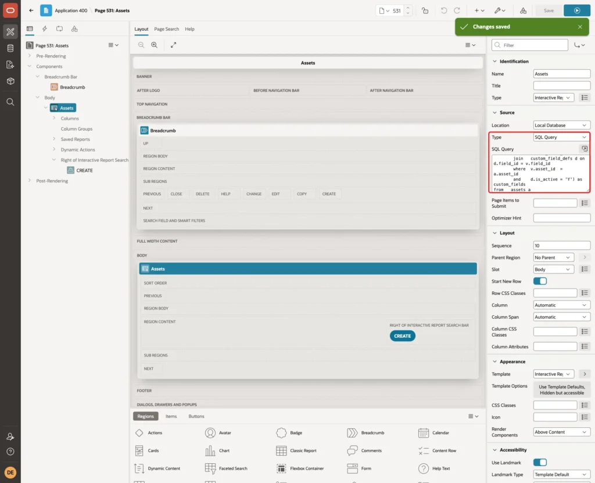Expand the Post-Rendering tree node
595x483 pixels.
point(30,181)
